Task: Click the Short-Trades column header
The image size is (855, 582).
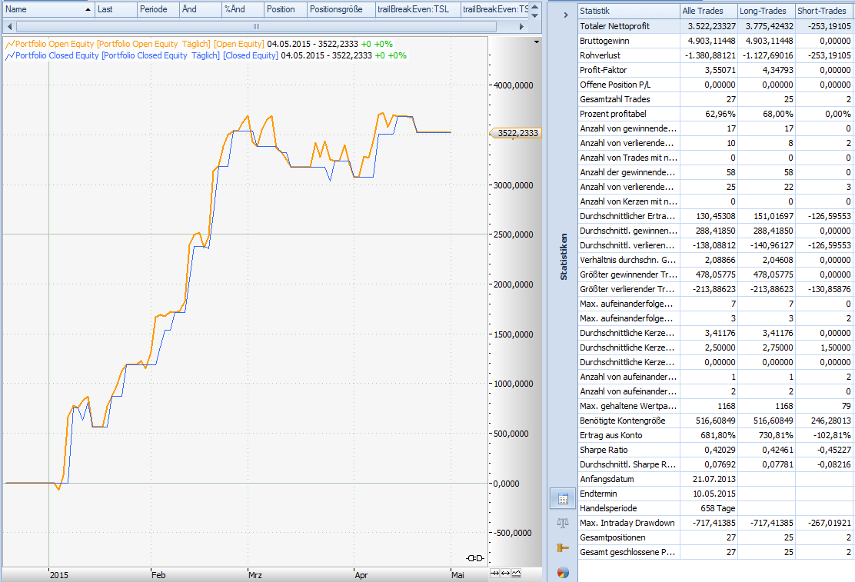Action: (x=824, y=11)
